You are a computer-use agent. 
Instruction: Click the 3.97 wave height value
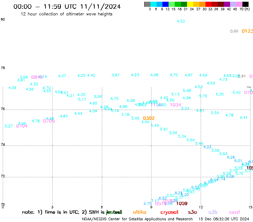point(115,75)
